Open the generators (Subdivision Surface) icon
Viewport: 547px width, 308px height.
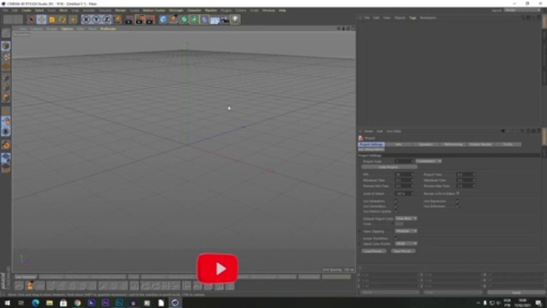[x=184, y=19]
